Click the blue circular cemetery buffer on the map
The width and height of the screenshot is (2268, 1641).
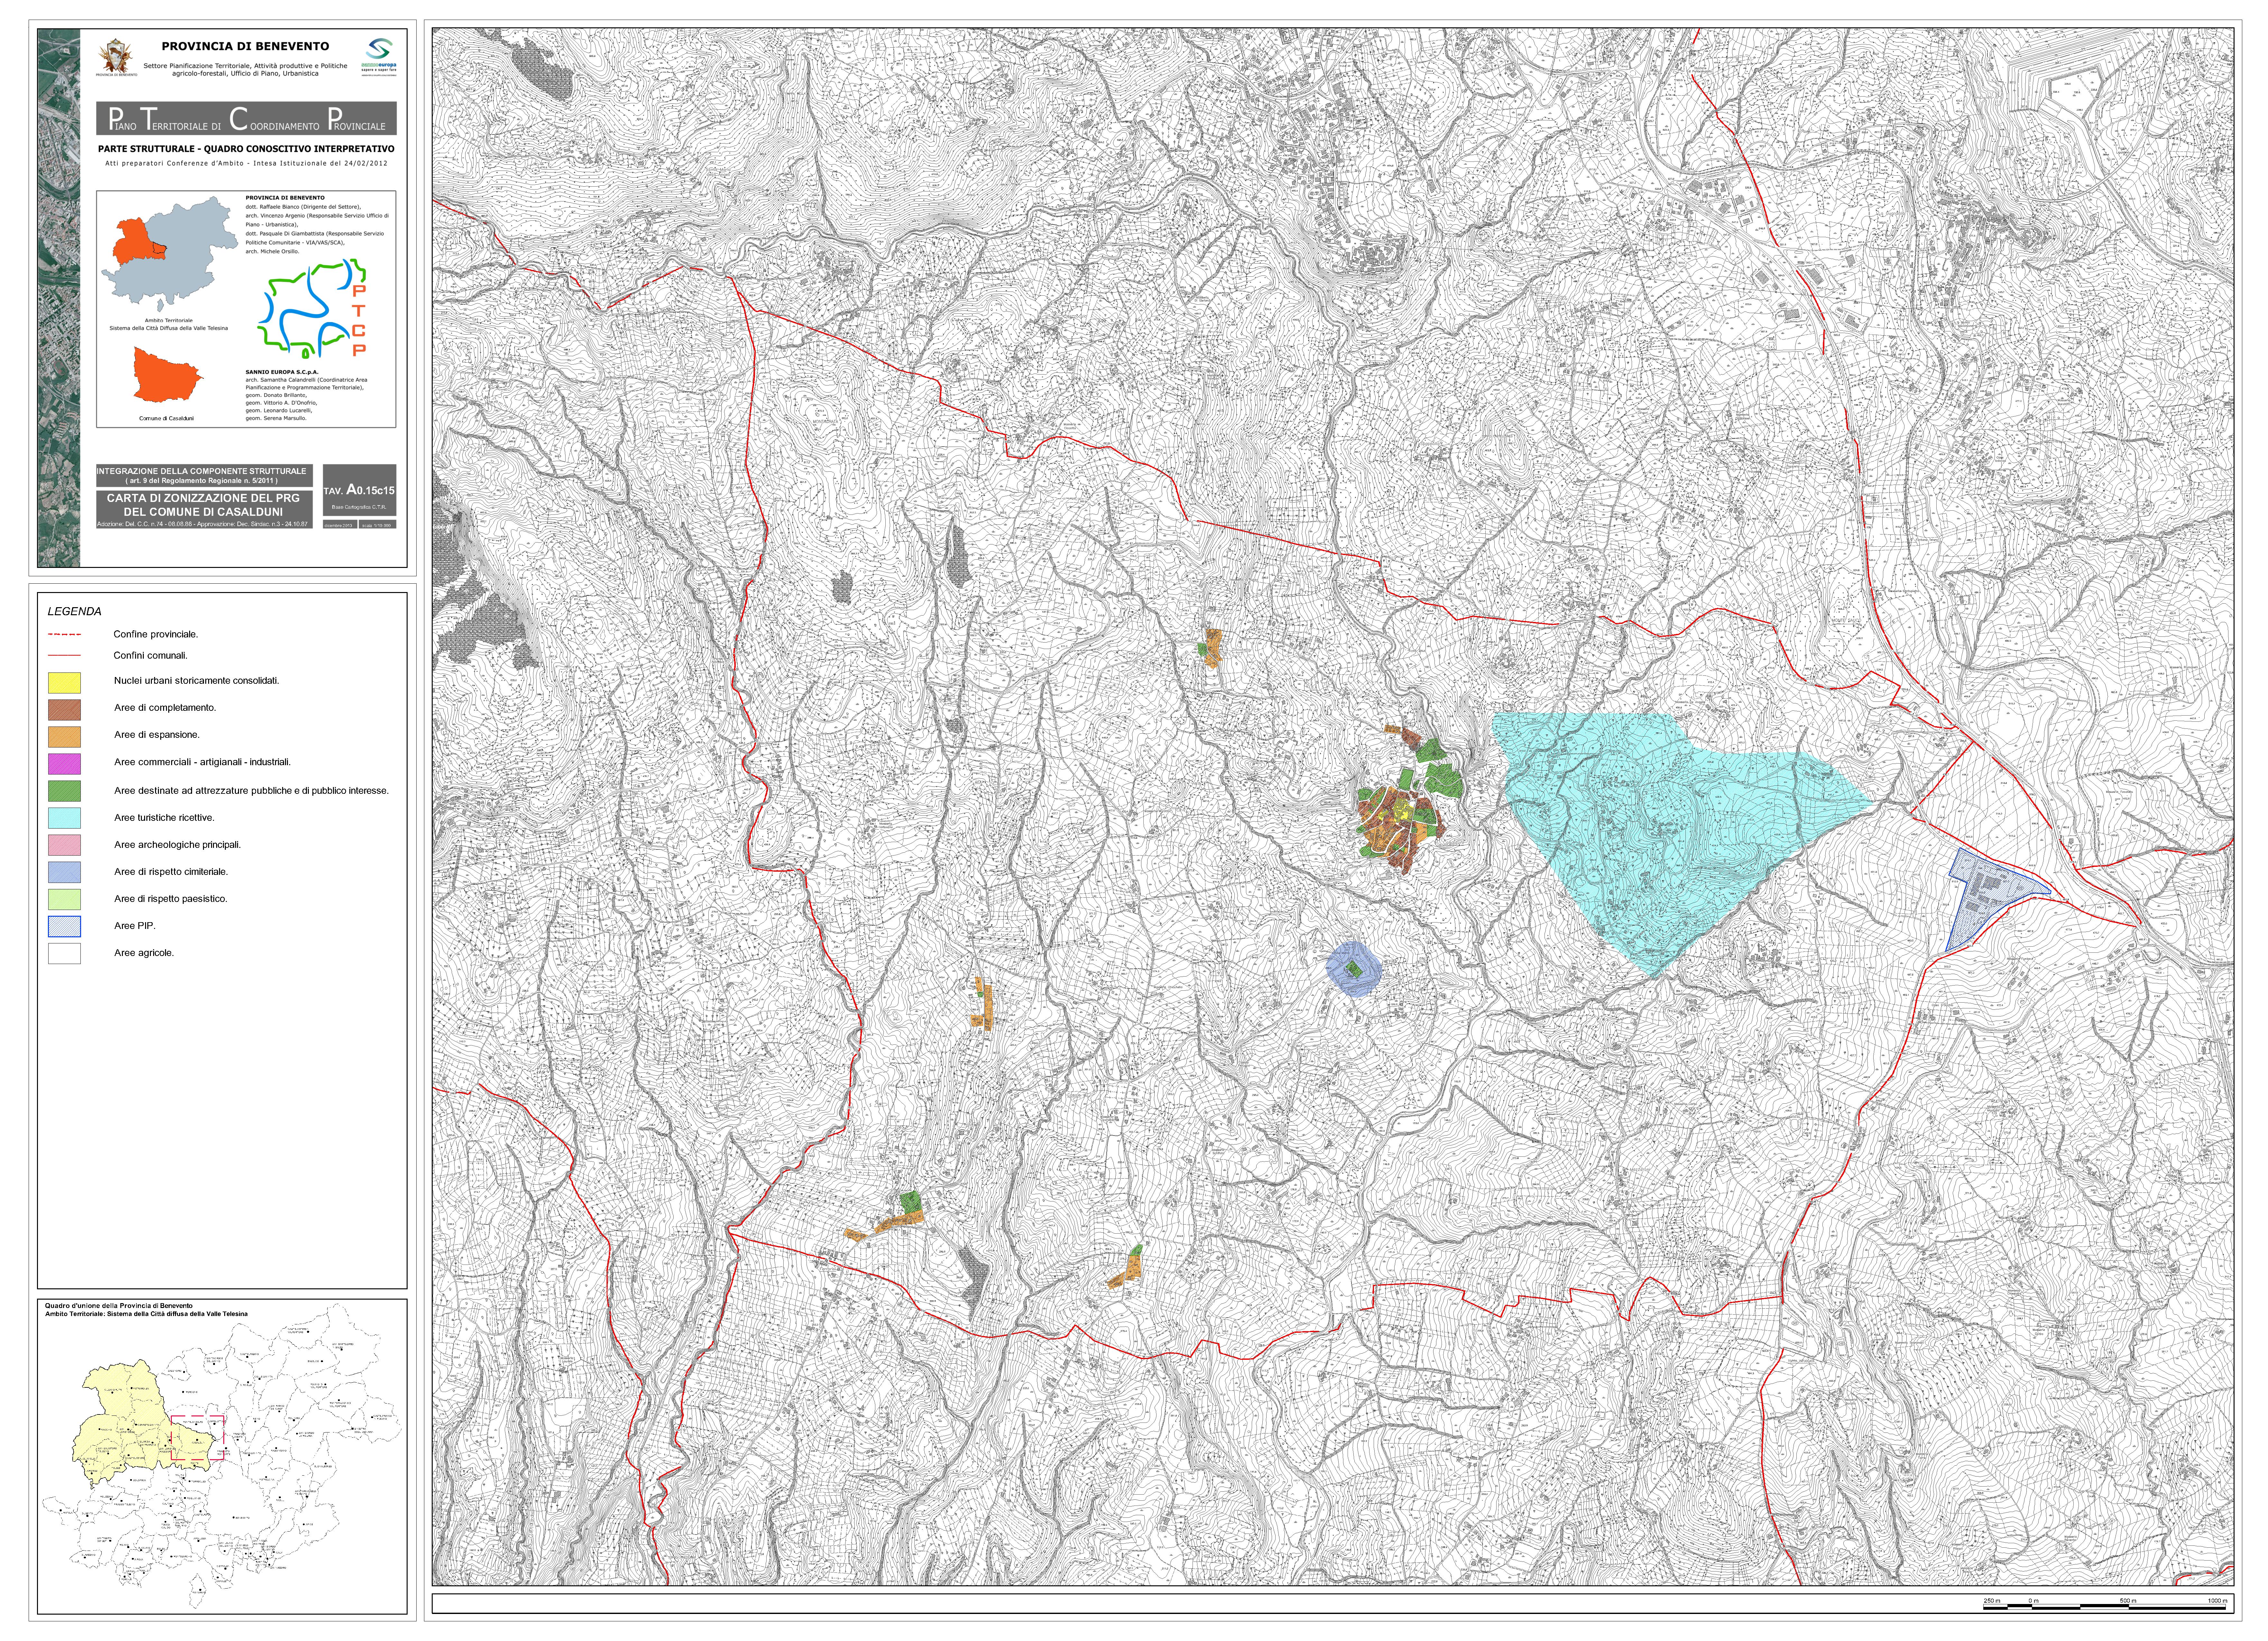[1354, 969]
